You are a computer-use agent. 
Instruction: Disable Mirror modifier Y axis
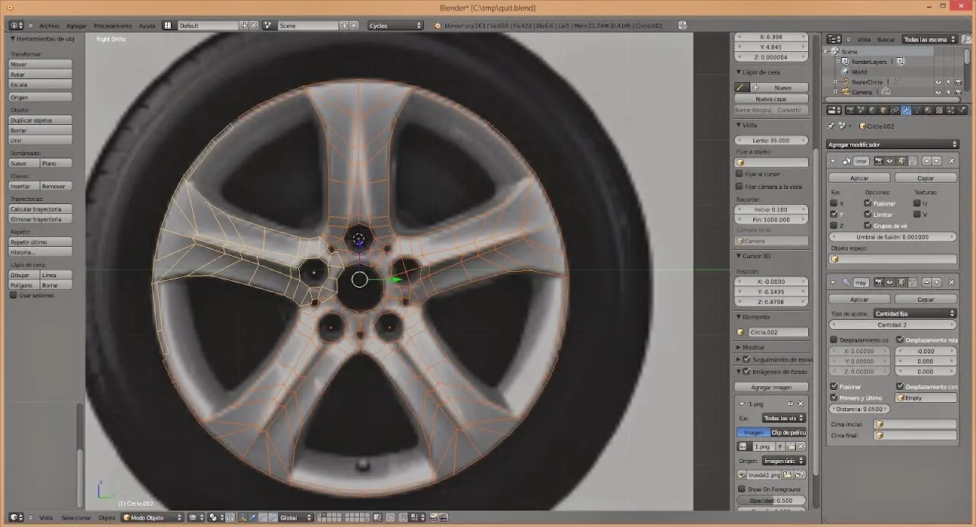point(834,214)
